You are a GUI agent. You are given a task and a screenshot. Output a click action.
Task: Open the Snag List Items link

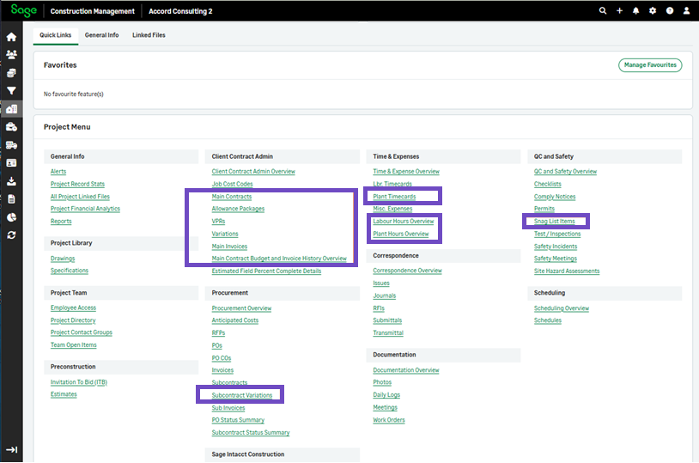(555, 222)
